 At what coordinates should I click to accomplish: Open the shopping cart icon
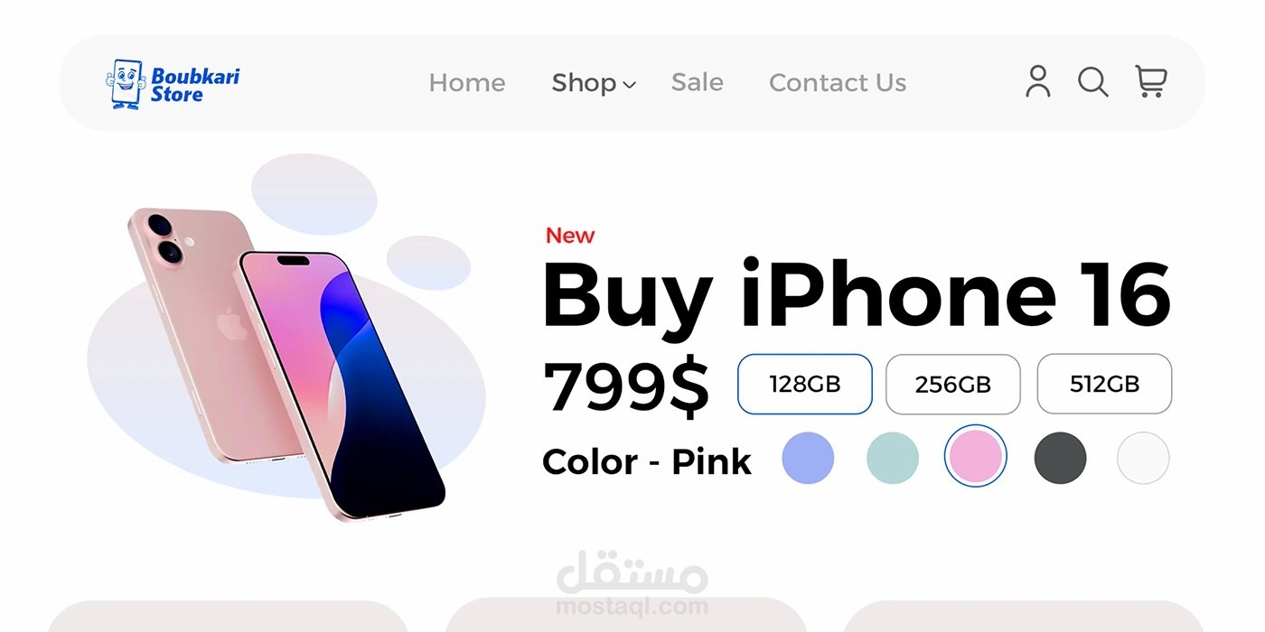point(1151,81)
